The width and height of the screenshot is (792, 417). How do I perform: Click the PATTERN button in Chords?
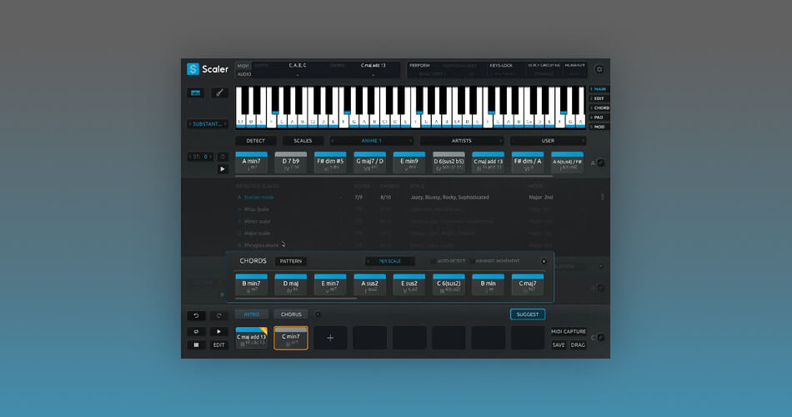tap(291, 261)
